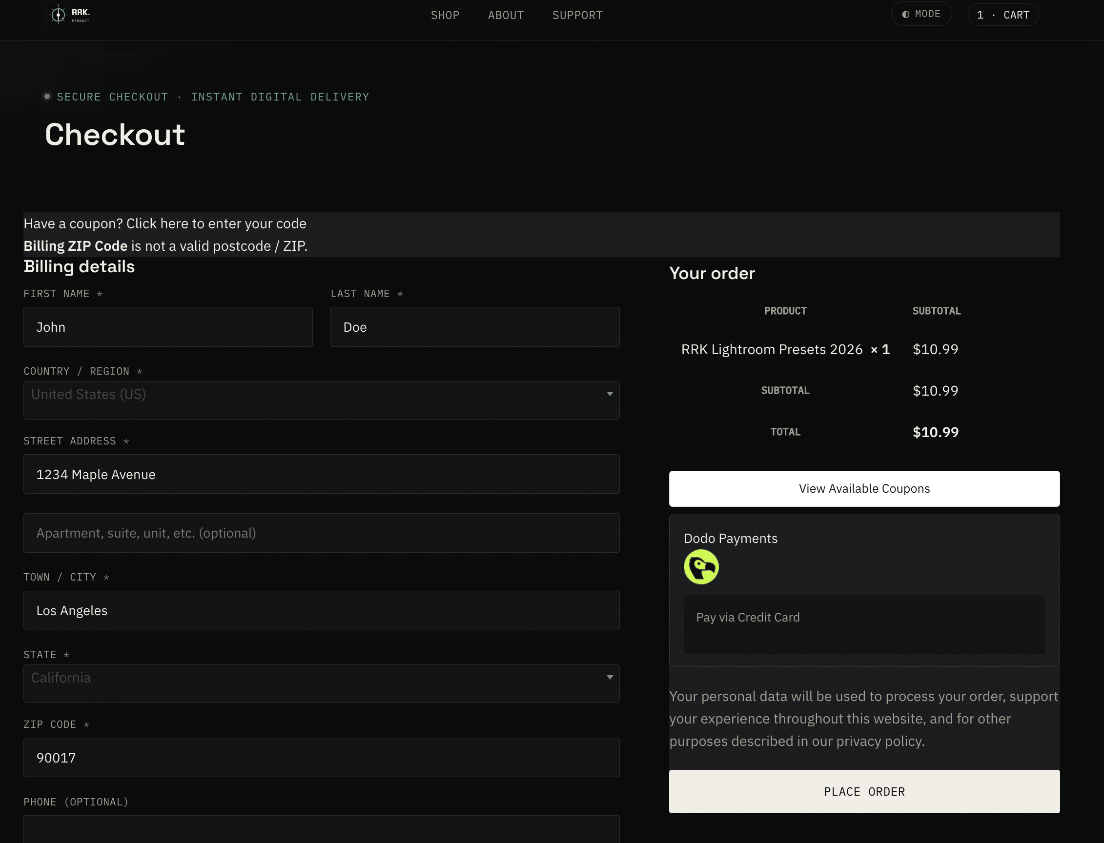This screenshot has height=843, width=1104.
Task: Open the cart with 1 item
Action: point(1002,15)
